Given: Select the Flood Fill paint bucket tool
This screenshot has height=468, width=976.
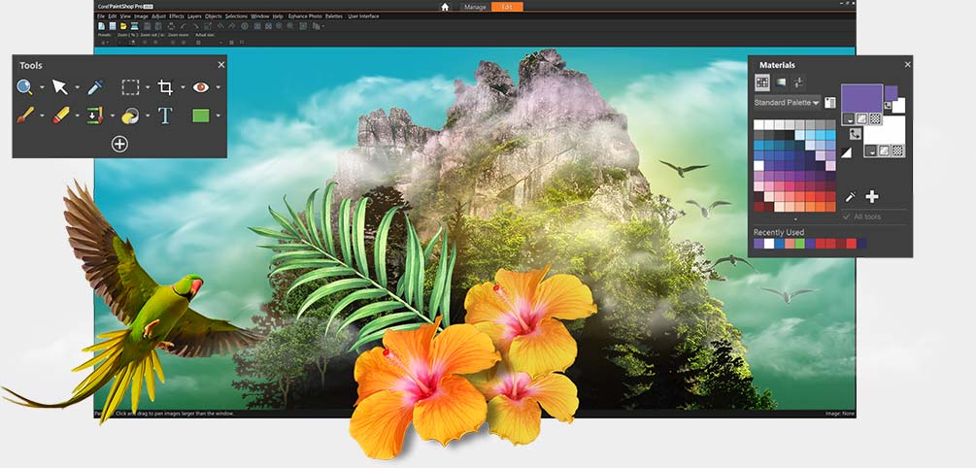Looking at the screenshot, I should pos(130,116).
